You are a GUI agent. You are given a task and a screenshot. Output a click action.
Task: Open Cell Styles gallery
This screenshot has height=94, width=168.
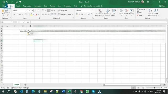point(114,13)
